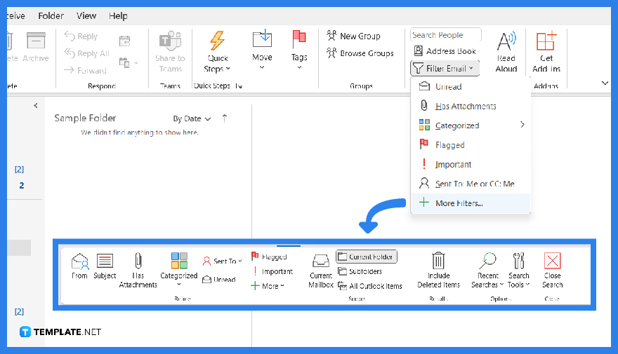Click Reply All in Respond group
This screenshot has height=354, width=618.
86,53
